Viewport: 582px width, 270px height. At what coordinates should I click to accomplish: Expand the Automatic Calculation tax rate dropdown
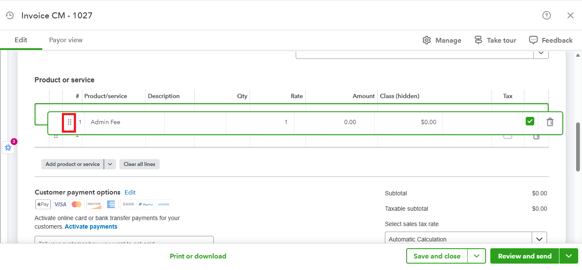pyautogui.click(x=539, y=239)
